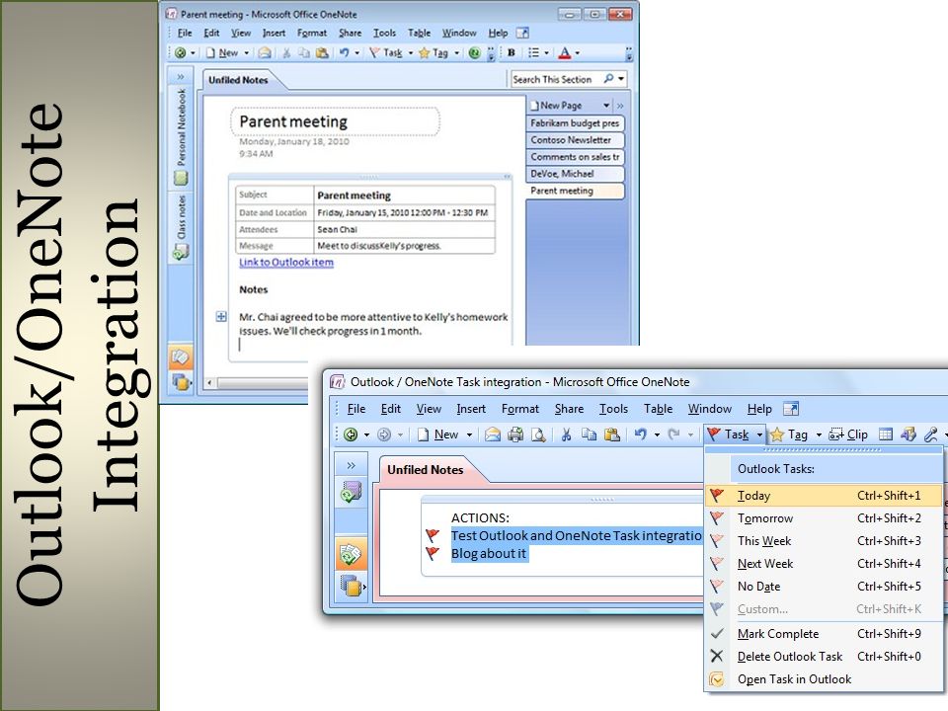Click the red font color letter A
The image size is (948, 711).
pyautogui.click(x=564, y=52)
